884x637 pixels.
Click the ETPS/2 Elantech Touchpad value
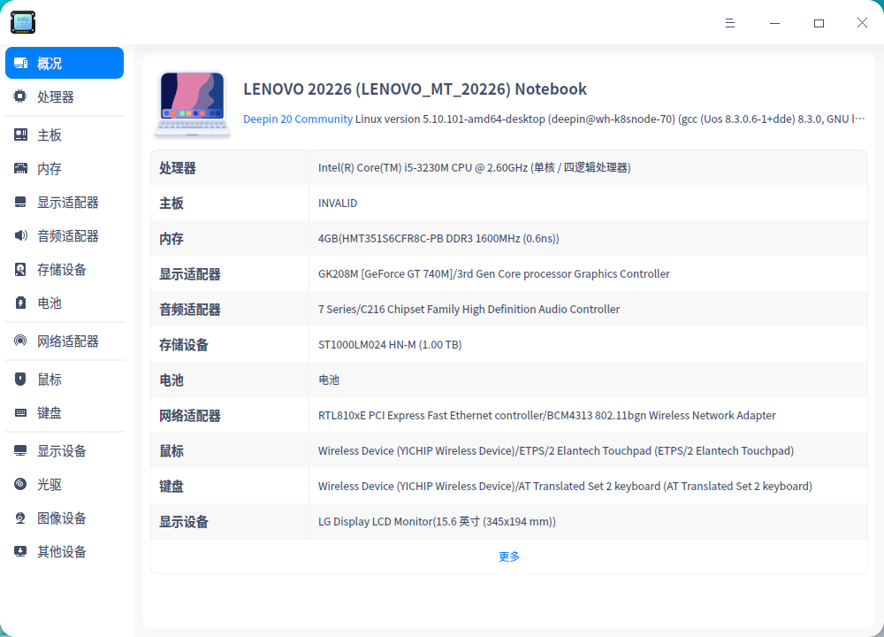[556, 451]
